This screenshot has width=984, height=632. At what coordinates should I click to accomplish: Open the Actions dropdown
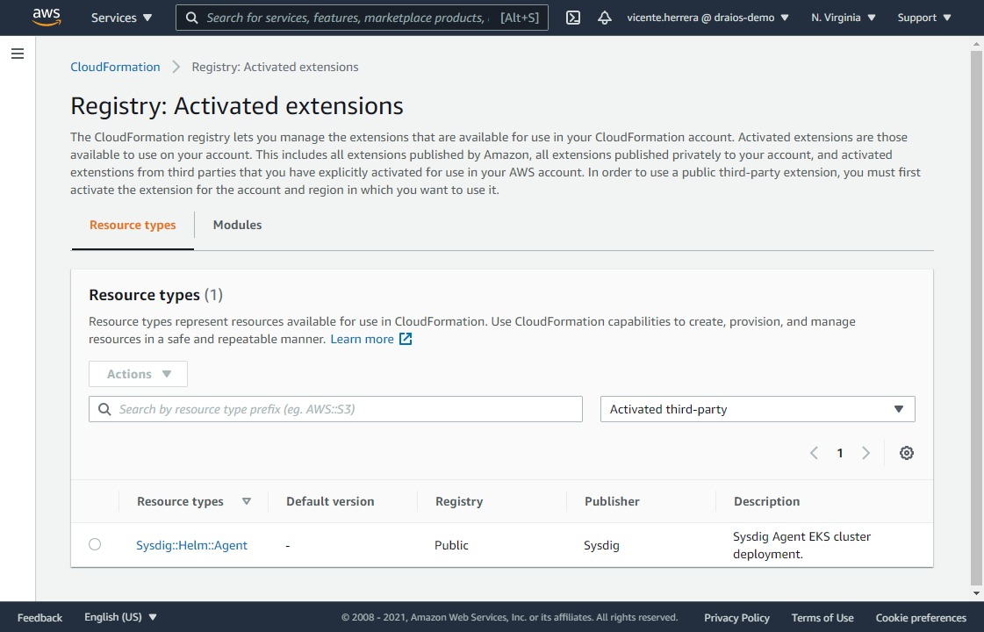pyautogui.click(x=138, y=374)
